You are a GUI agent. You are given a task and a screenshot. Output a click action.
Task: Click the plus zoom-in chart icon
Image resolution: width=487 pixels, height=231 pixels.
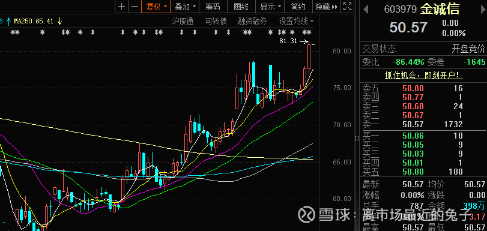pyautogui.click(x=122, y=7)
